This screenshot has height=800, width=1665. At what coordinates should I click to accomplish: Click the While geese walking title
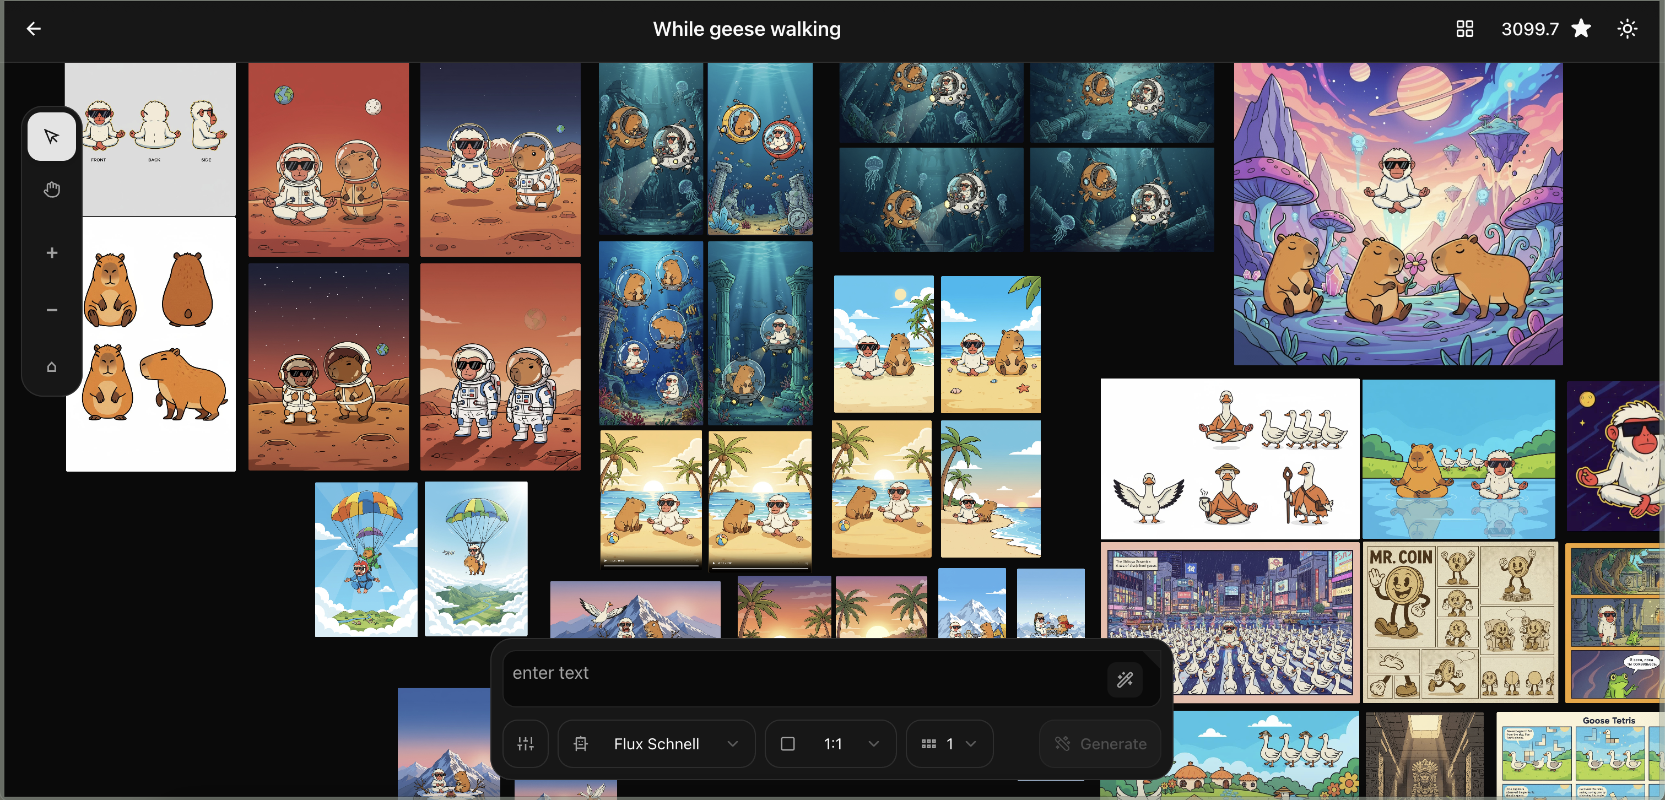tap(747, 29)
